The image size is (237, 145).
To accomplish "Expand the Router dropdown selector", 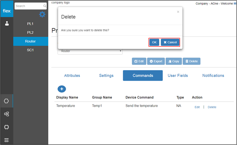I will pyautogui.click(x=90, y=52).
